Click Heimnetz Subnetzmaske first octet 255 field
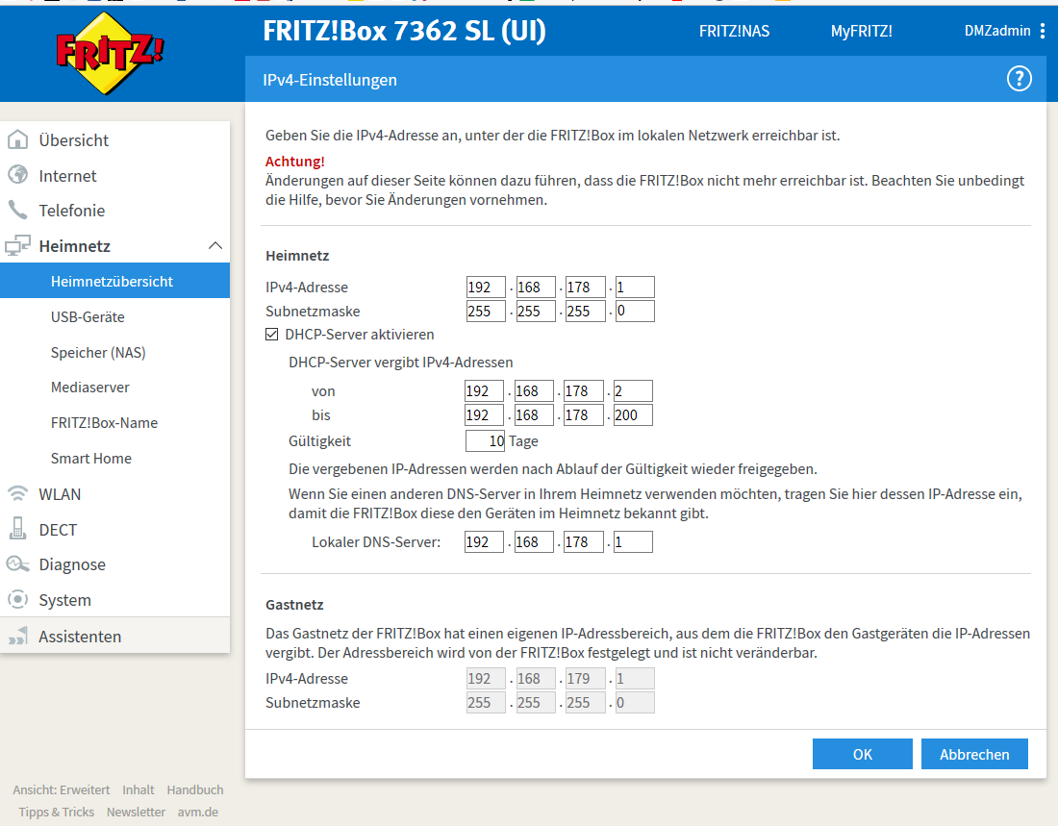The image size is (1058, 826). point(486,312)
